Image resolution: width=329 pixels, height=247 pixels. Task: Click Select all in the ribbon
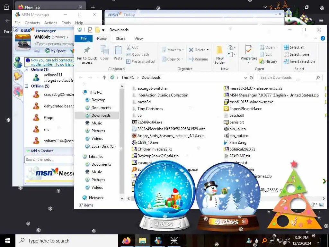[294, 47]
